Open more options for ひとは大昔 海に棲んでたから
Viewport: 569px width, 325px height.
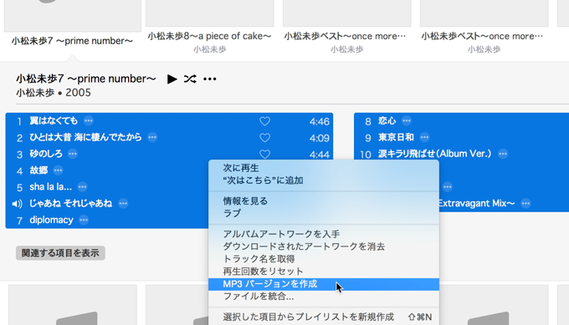tap(152, 137)
